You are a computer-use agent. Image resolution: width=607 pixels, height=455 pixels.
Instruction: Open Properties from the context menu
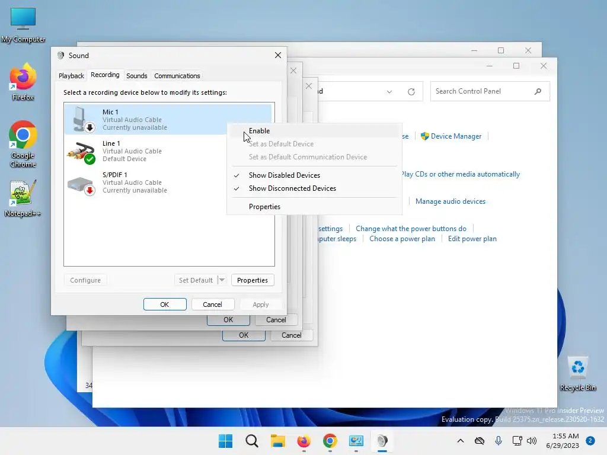click(x=314, y=207)
